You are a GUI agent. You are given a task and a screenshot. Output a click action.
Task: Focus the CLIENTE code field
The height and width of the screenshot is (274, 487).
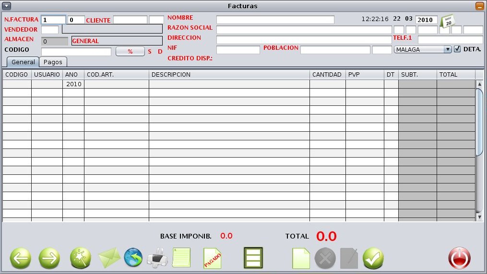coord(130,20)
